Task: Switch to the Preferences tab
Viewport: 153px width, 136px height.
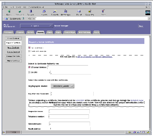Action: click(8, 32)
